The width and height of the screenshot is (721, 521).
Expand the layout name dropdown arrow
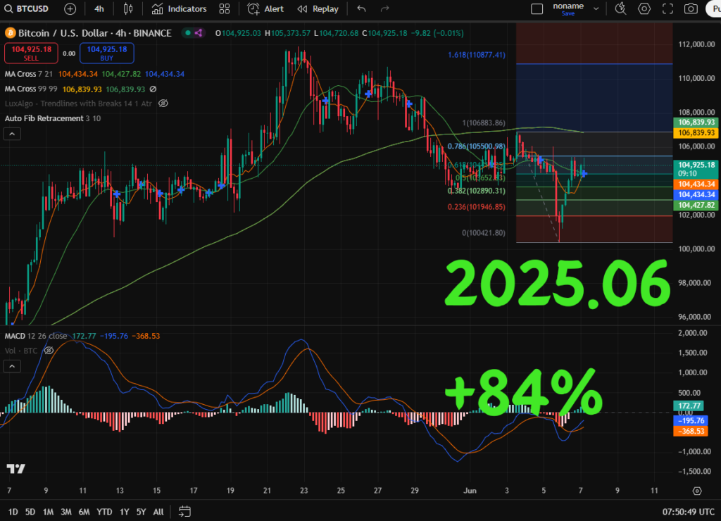click(596, 8)
